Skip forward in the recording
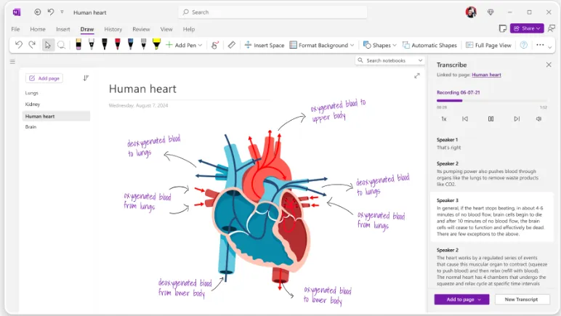The height and width of the screenshot is (316, 561). pos(517,118)
